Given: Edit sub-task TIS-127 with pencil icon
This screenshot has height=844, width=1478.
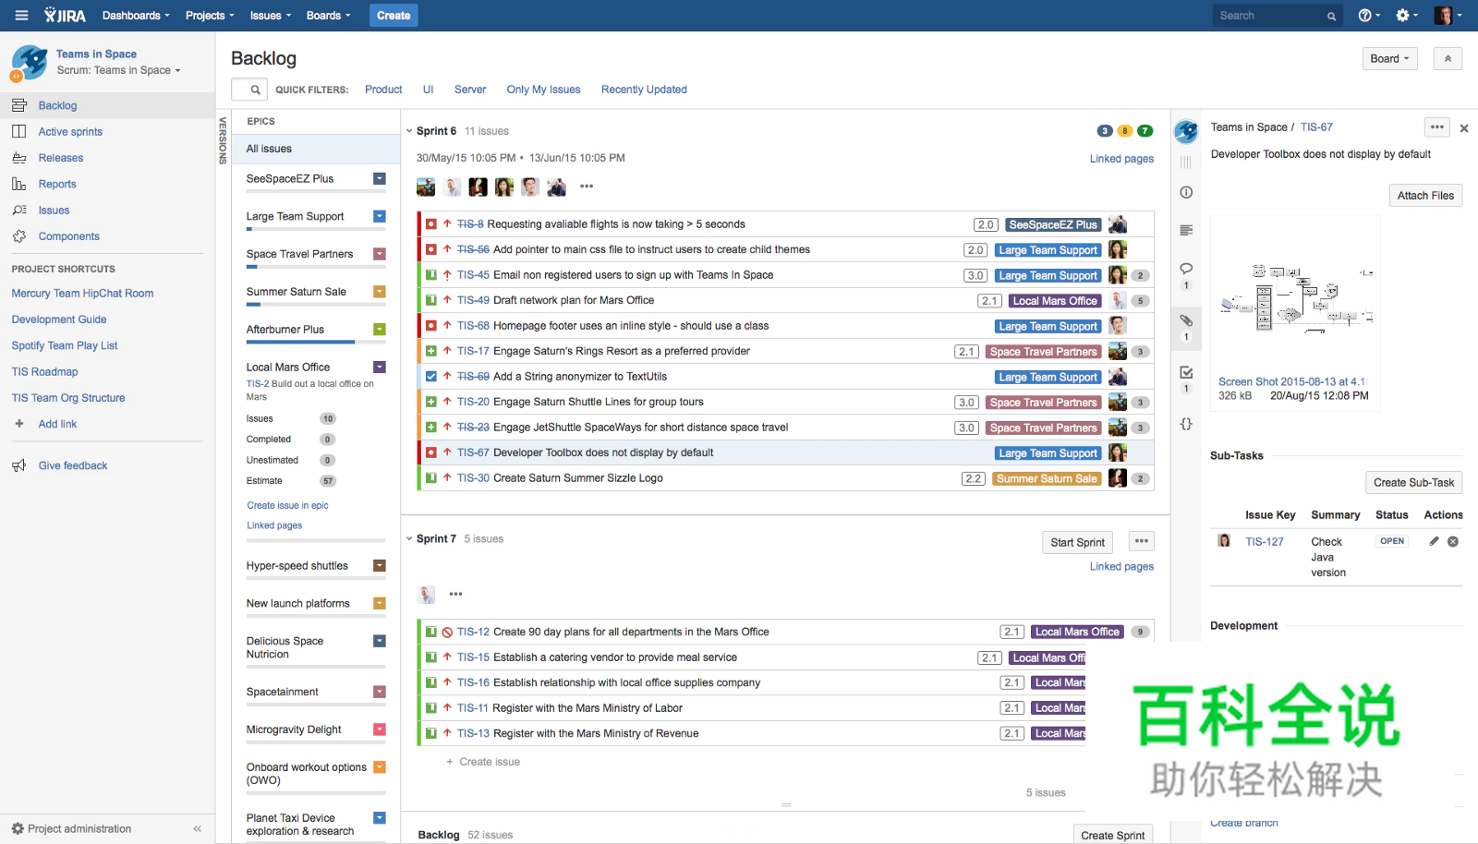Looking at the screenshot, I should point(1434,542).
